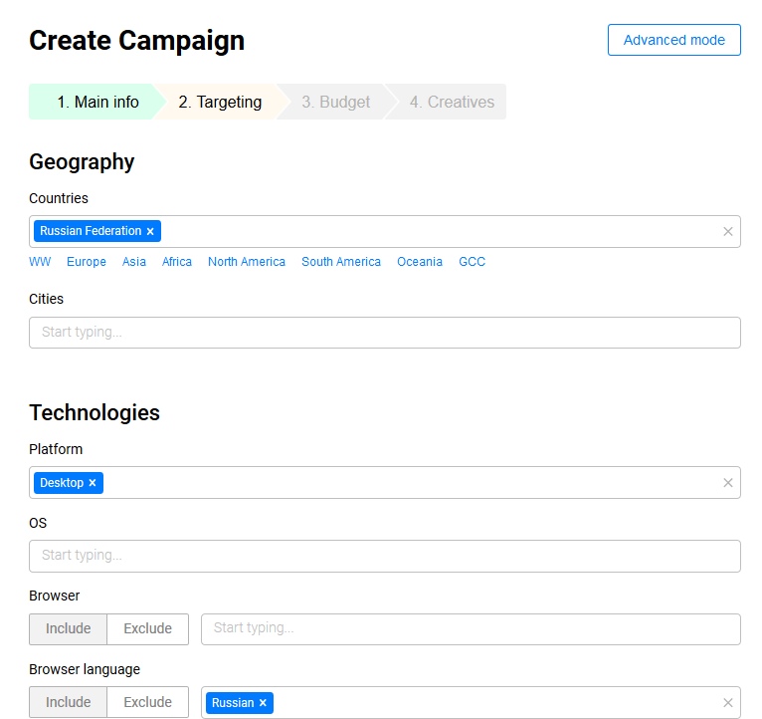Remove the Desktop platform tag
The image size is (762, 719).
pos(93,483)
